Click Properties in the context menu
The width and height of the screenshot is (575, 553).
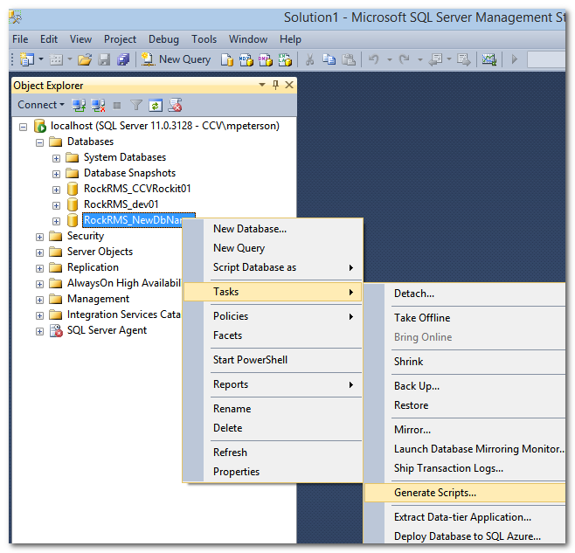click(x=236, y=472)
